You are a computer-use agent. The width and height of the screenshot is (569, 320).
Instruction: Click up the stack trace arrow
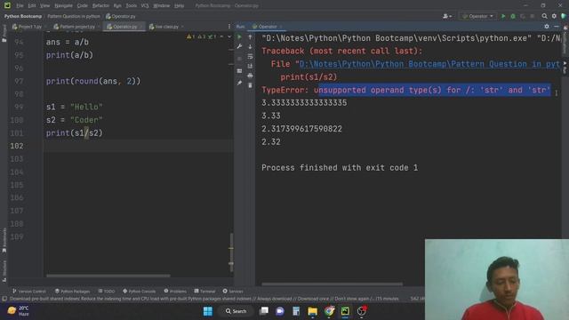250,37
